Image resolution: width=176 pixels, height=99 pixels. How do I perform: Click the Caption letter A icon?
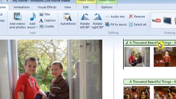pos(41,21)
